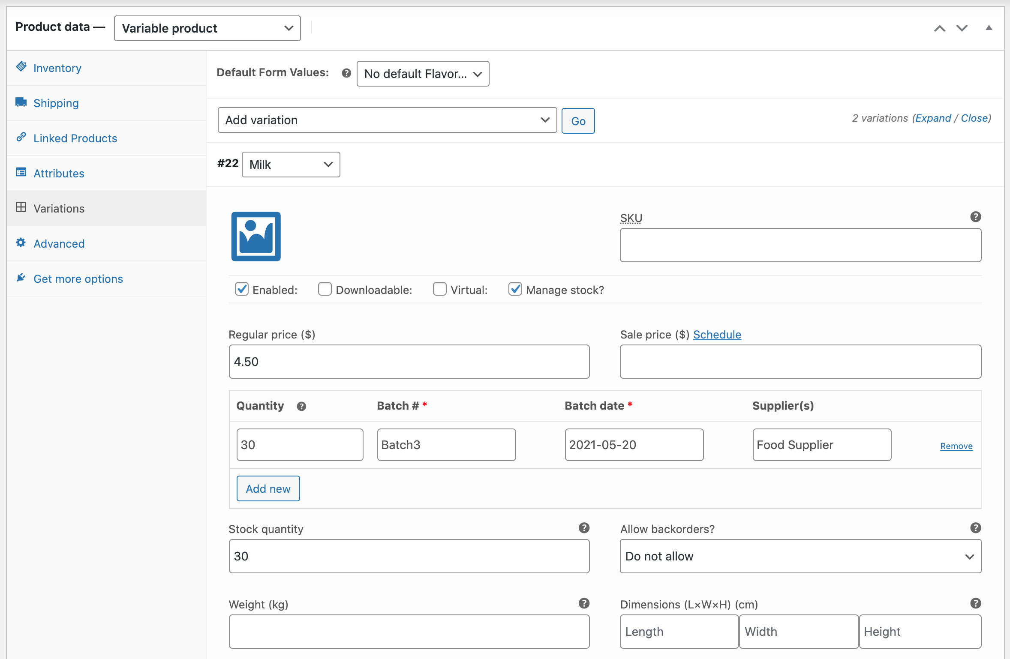
Task: Click the Linked Products chain icon
Action: click(22, 138)
